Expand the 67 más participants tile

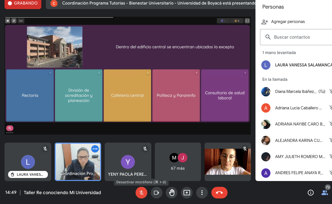(x=178, y=162)
